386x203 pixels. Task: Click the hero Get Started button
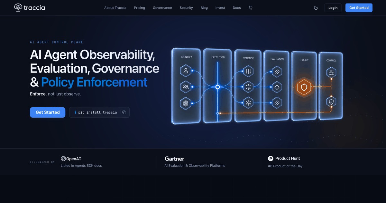[48, 112]
